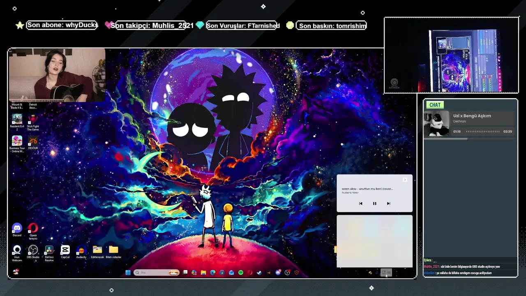The height and width of the screenshot is (296, 526).
Task: Open the Windows Start menu
Action: click(128, 273)
